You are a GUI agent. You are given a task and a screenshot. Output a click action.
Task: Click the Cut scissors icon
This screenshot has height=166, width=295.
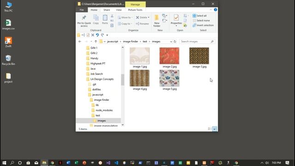(x=112, y=16)
